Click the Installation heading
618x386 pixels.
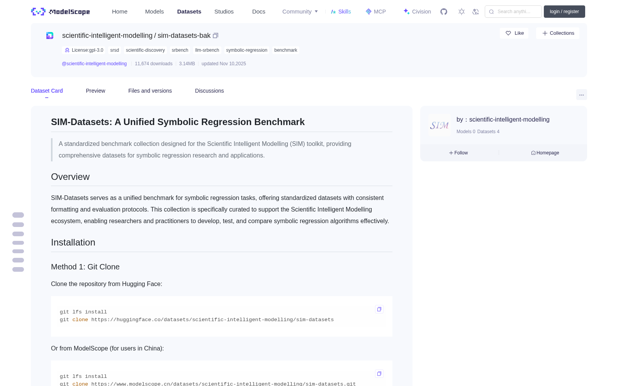[x=73, y=242]
